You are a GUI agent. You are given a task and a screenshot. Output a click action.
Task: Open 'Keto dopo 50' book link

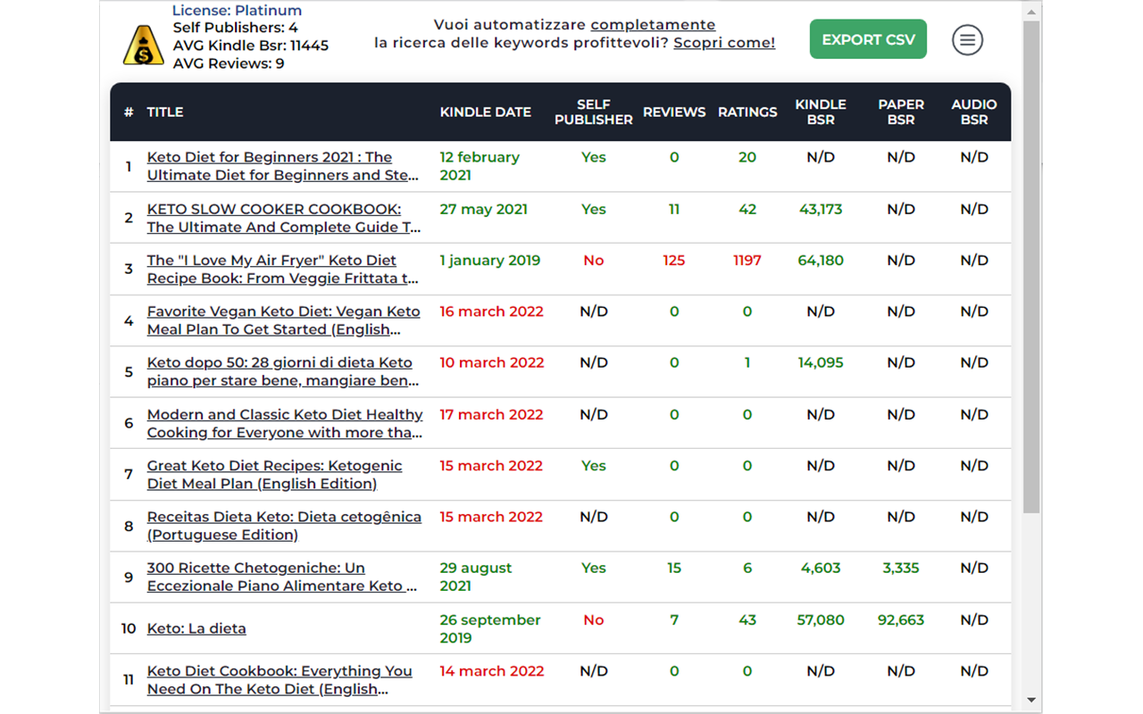pos(283,371)
